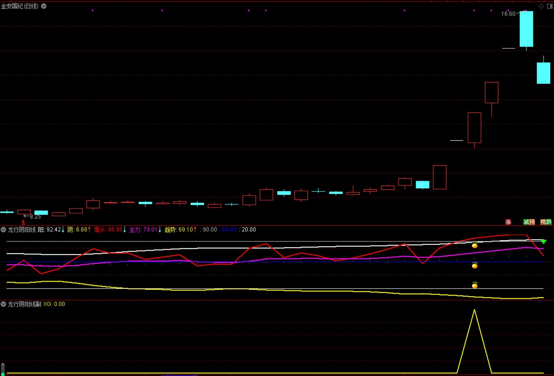Click the 阳: 92.42 legend value
Image resolution: width=554 pixels, height=376 pixels.
[x=49, y=229]
